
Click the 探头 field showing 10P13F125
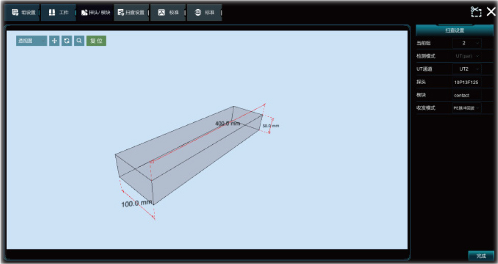467,82
